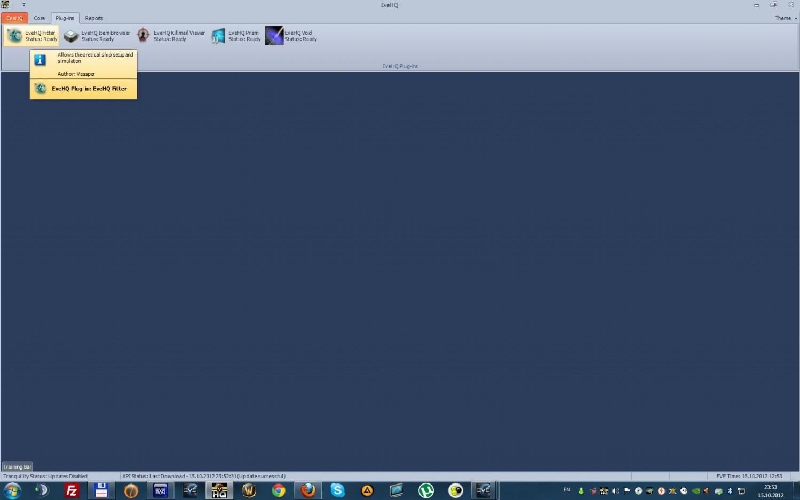Click the NVIDIA tray icon
800x500 pixels.
(695, 491)
